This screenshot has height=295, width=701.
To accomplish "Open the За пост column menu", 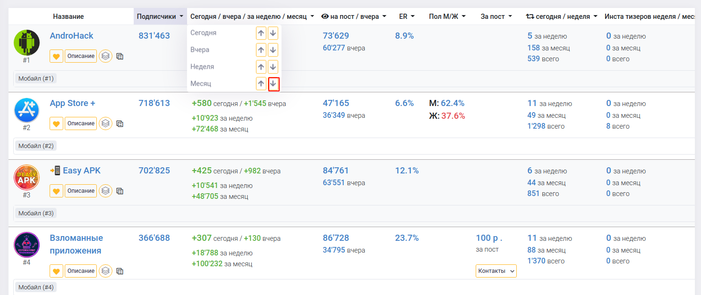I will [x=496, y=16].
